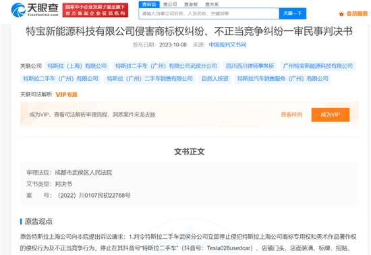Open the 中国裁判文书网 source link

click(x=227, y=45)
